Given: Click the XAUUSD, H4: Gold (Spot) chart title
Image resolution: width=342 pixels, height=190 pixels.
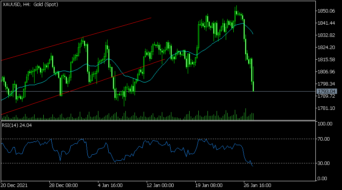Looking at the screenshot, I should pyautogui.click(x=30, y=4).
